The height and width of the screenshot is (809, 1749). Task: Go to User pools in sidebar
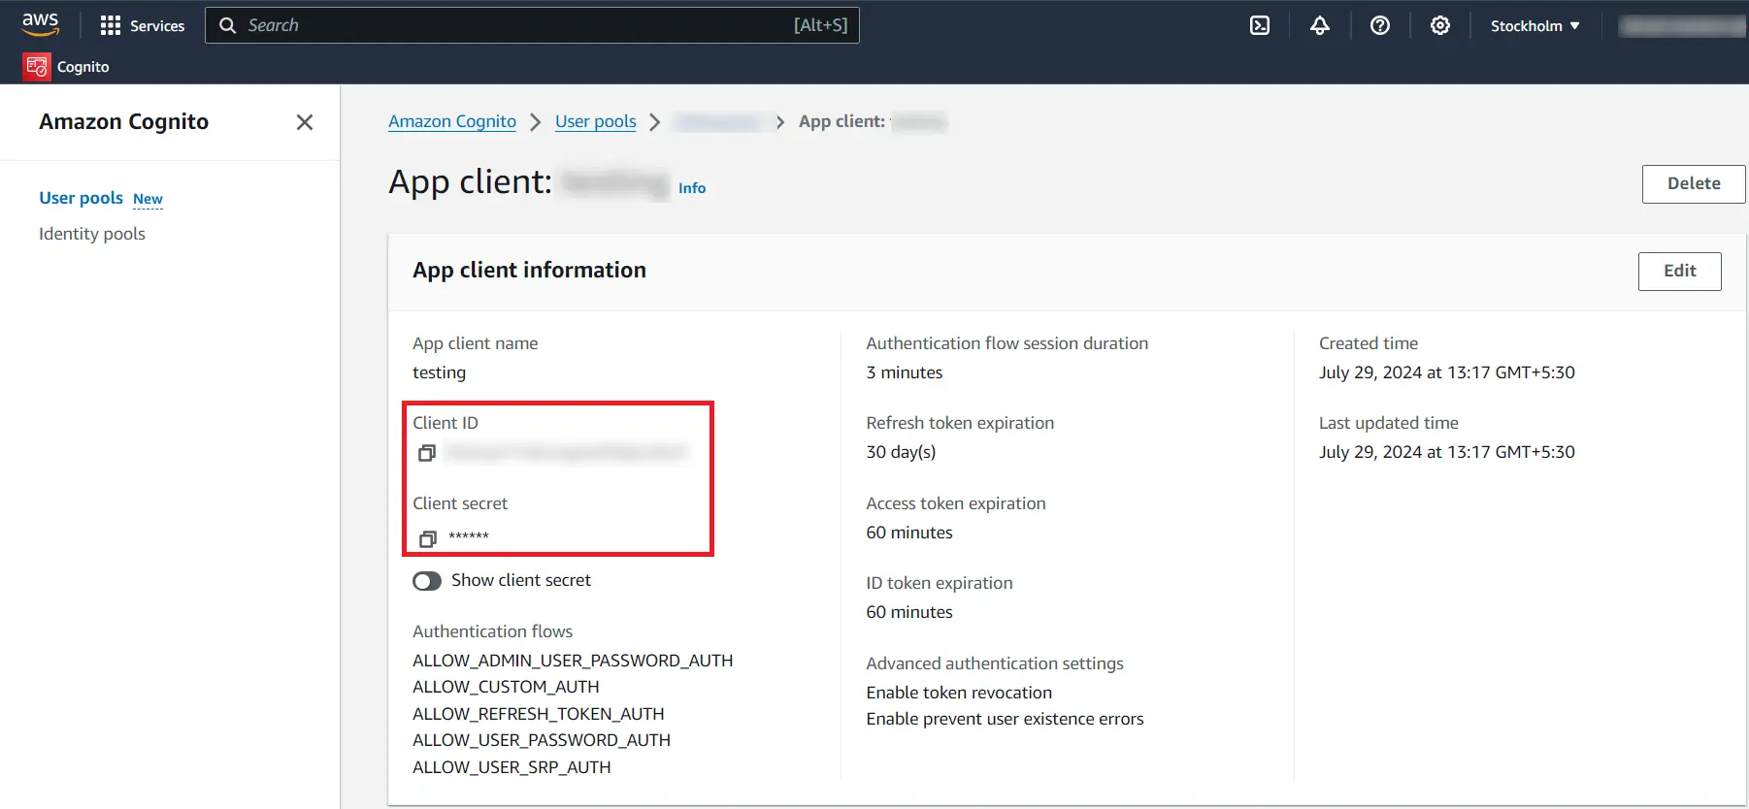[x=82, y=198]
